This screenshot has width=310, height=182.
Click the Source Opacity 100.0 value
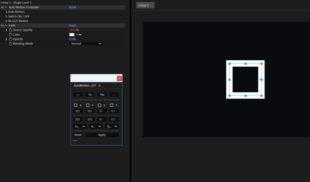(x=73, y=30)
